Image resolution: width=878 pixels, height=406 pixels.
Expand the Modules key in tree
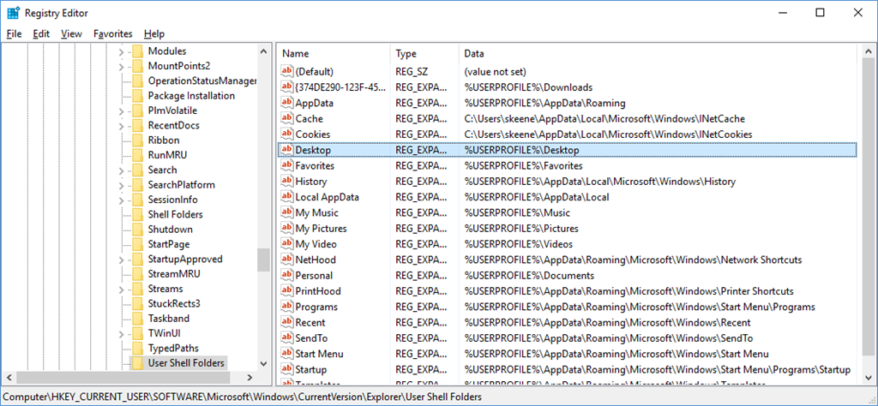click(122, 51)
